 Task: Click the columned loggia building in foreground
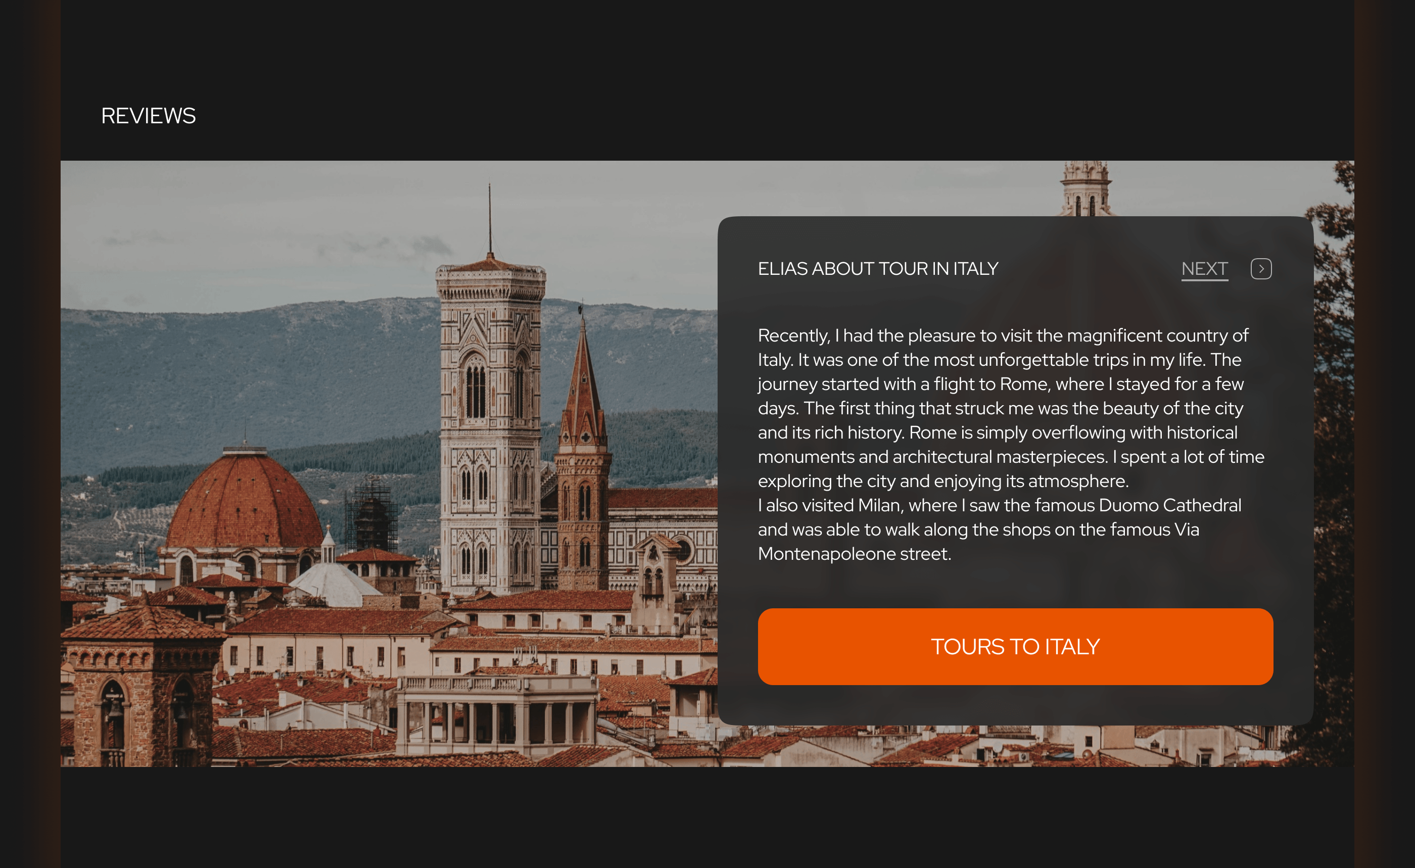(x=497, y=717)
